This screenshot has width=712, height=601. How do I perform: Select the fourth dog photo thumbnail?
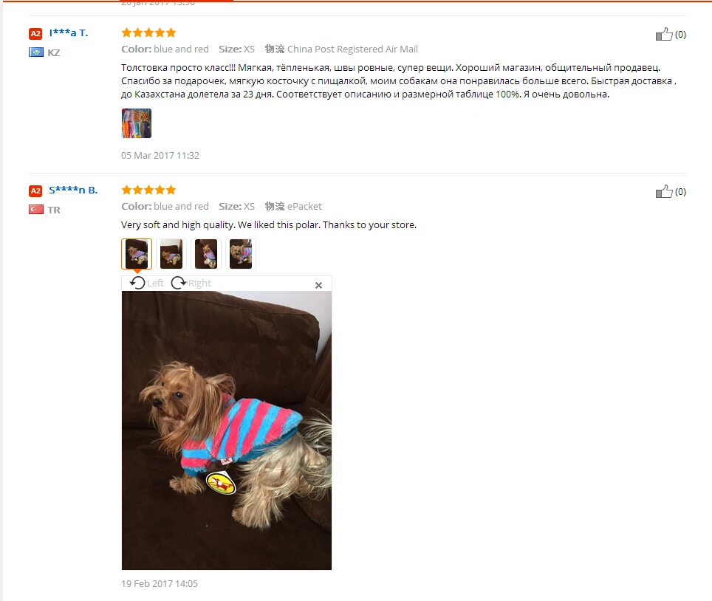[x=241, y=253]
